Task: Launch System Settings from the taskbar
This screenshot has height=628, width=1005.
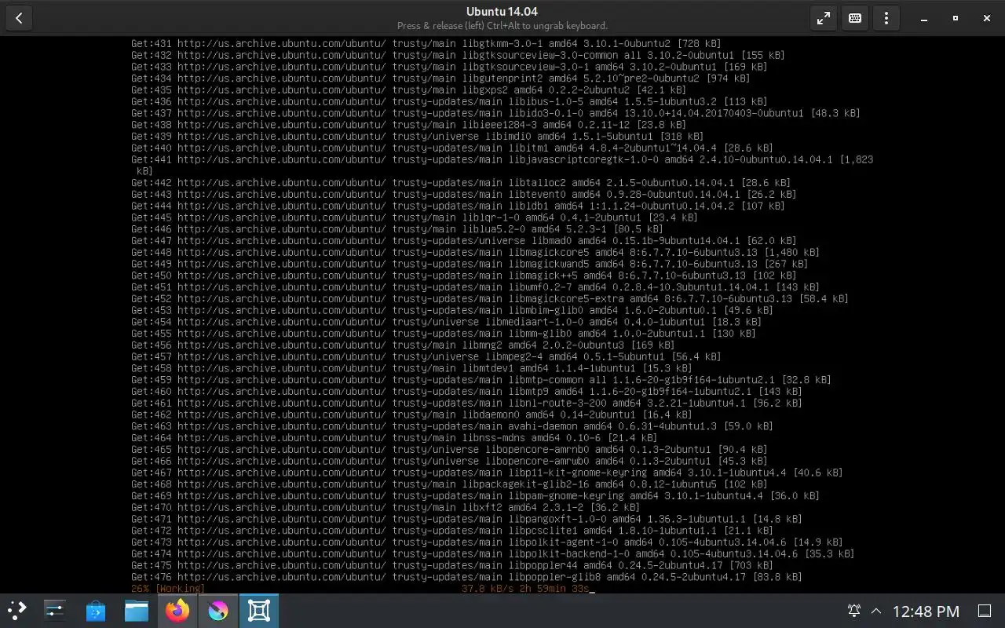Action: pyautogui.click(x=55, y=610)
